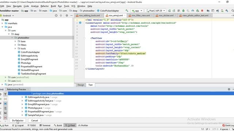The height and width of the screenshot is (131, 234).
Task: Open Refactoring Preview panel settings gear
Action: (229, 89)
